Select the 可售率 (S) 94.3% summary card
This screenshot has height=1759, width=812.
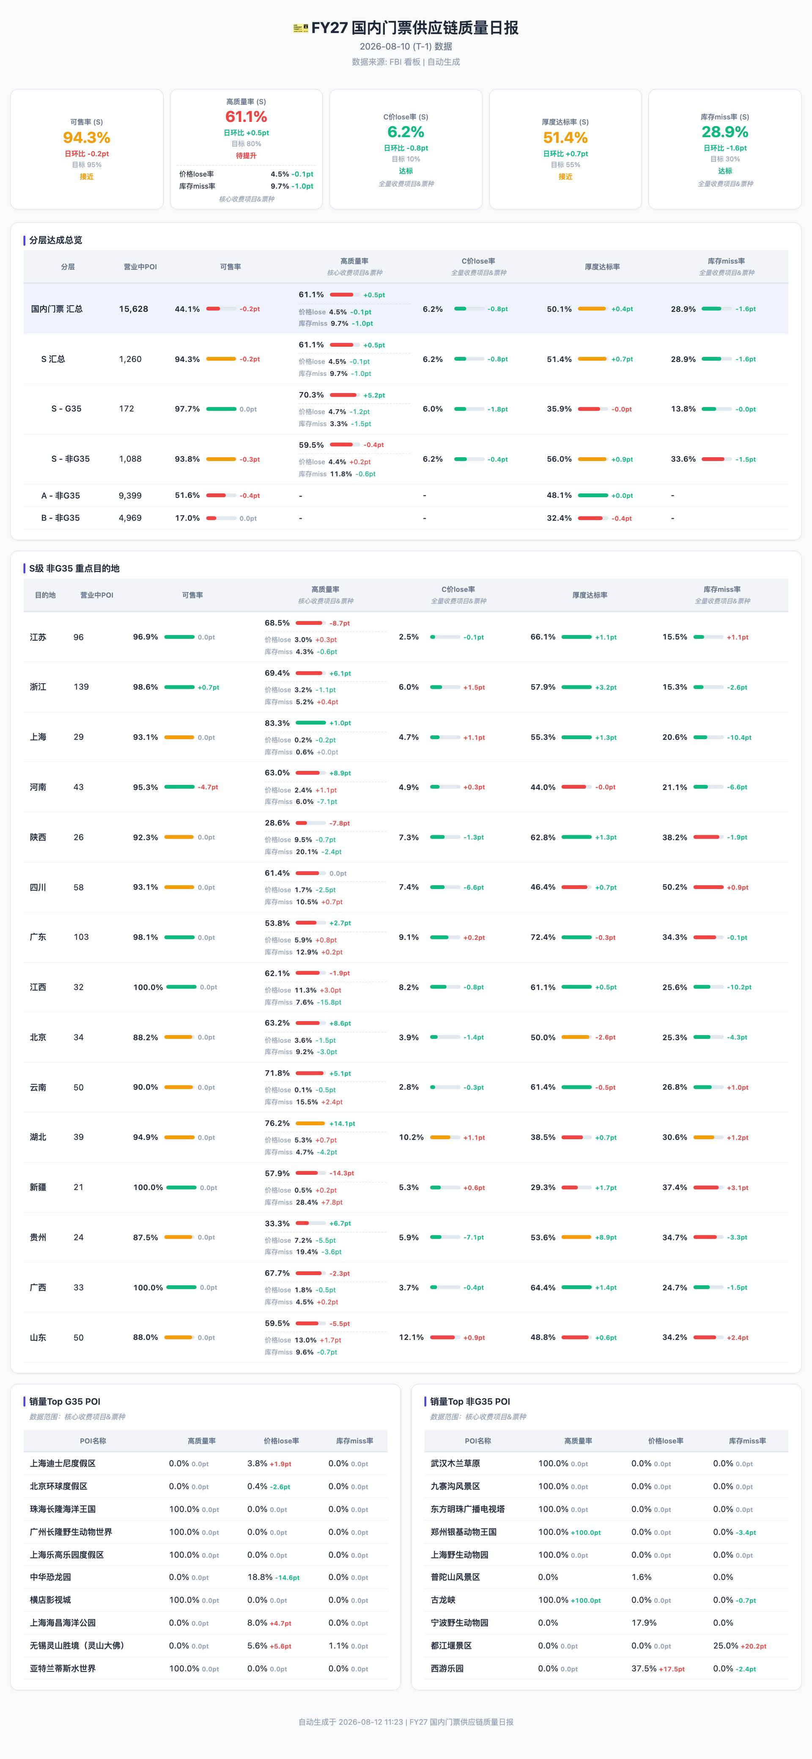87,149
